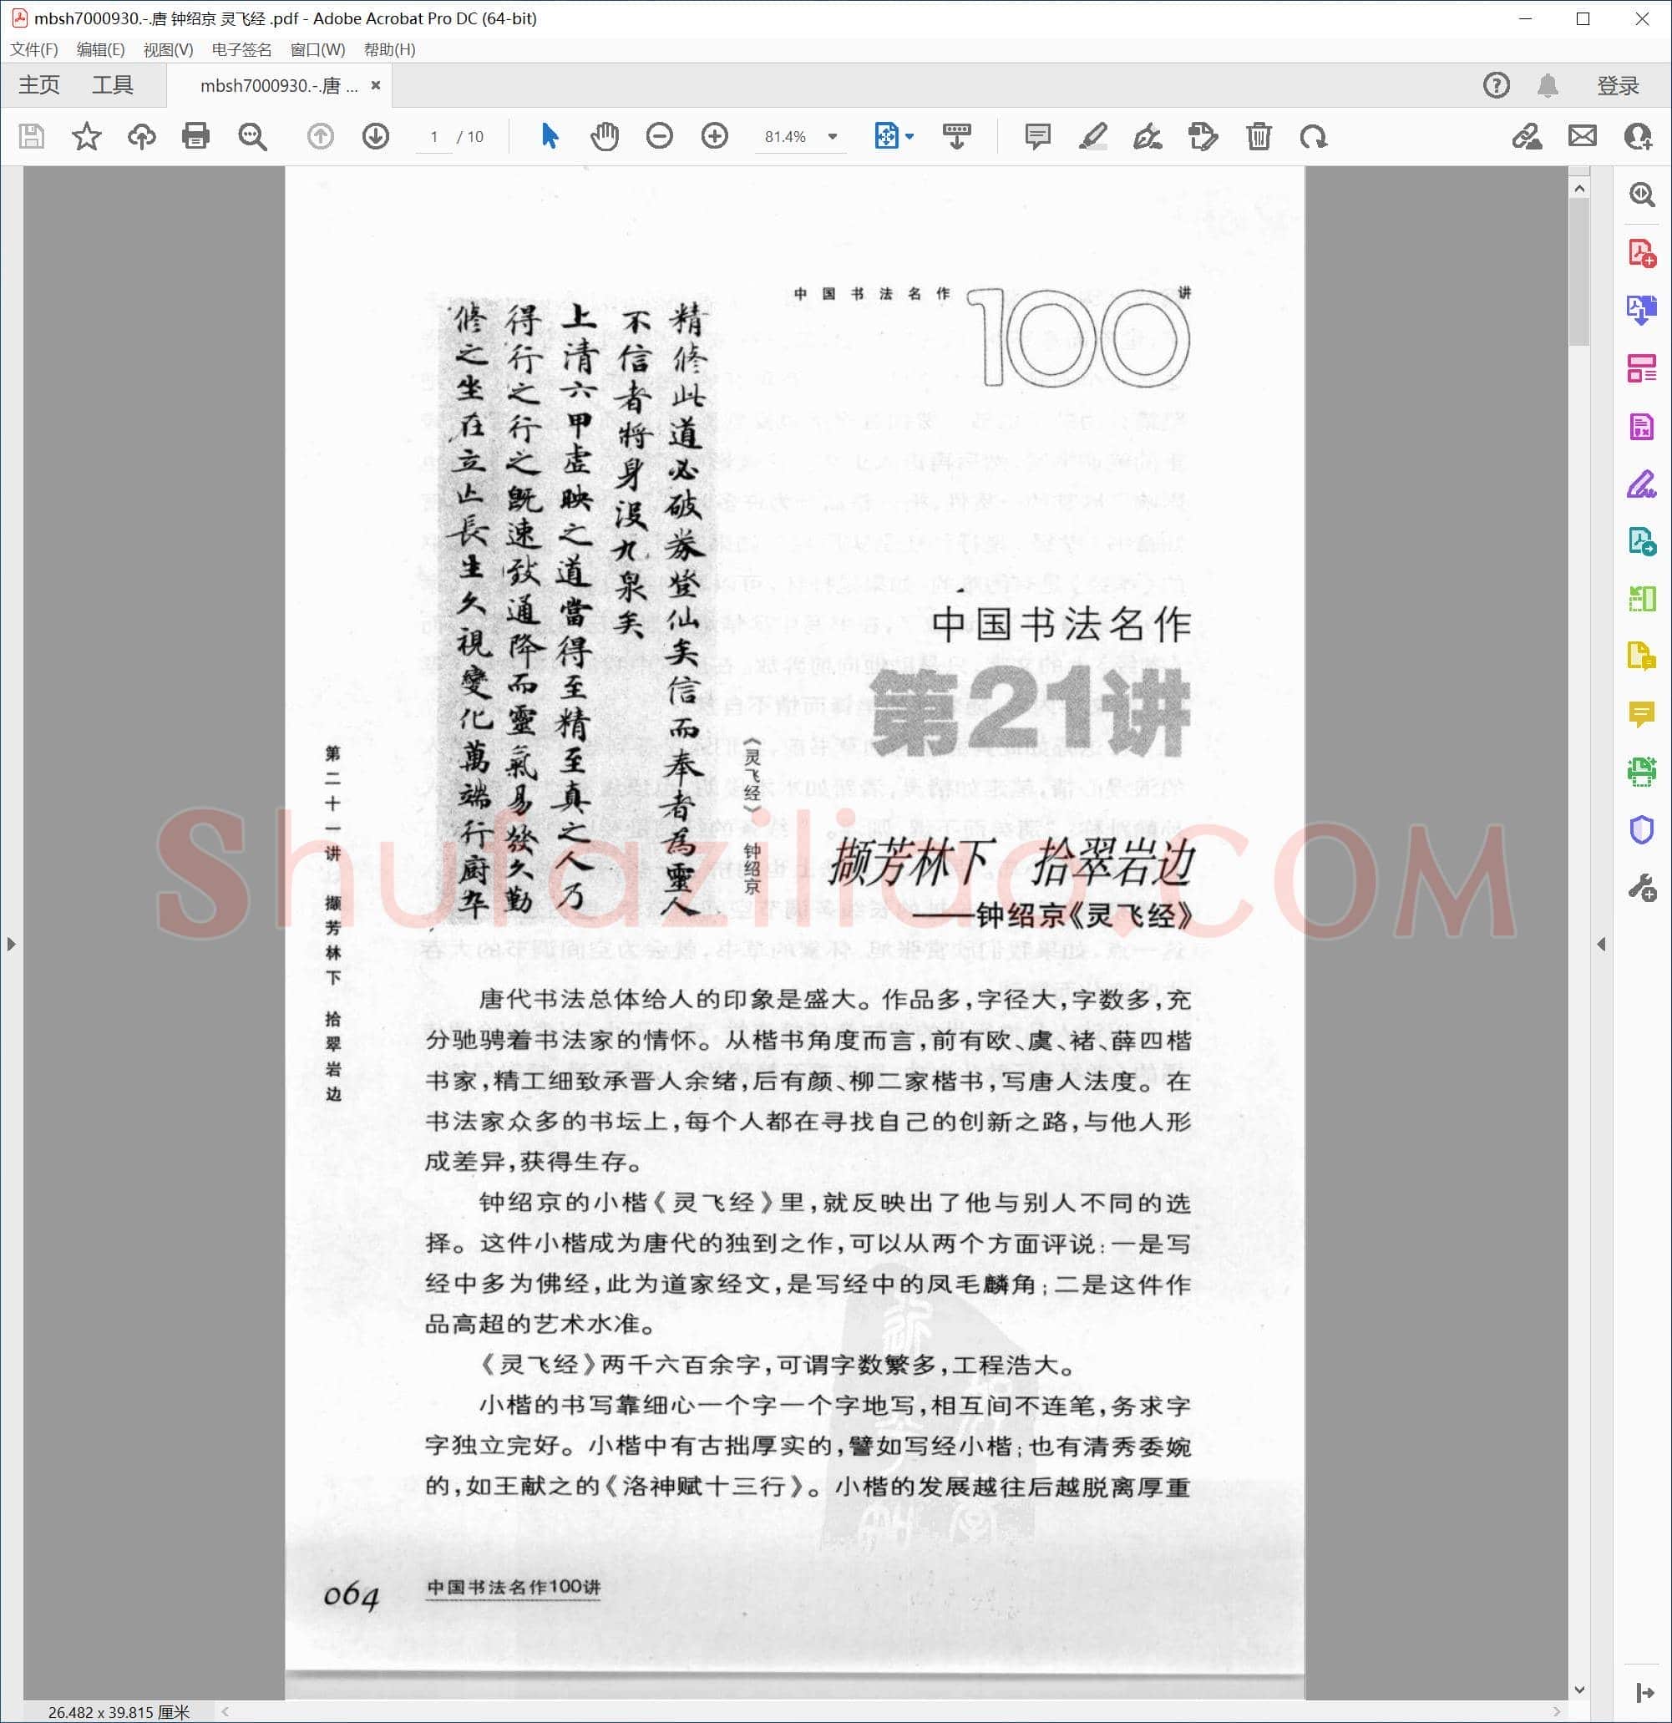Switch to the 主页 tab
1672x1723 pixels.
[x=38, y=85]
